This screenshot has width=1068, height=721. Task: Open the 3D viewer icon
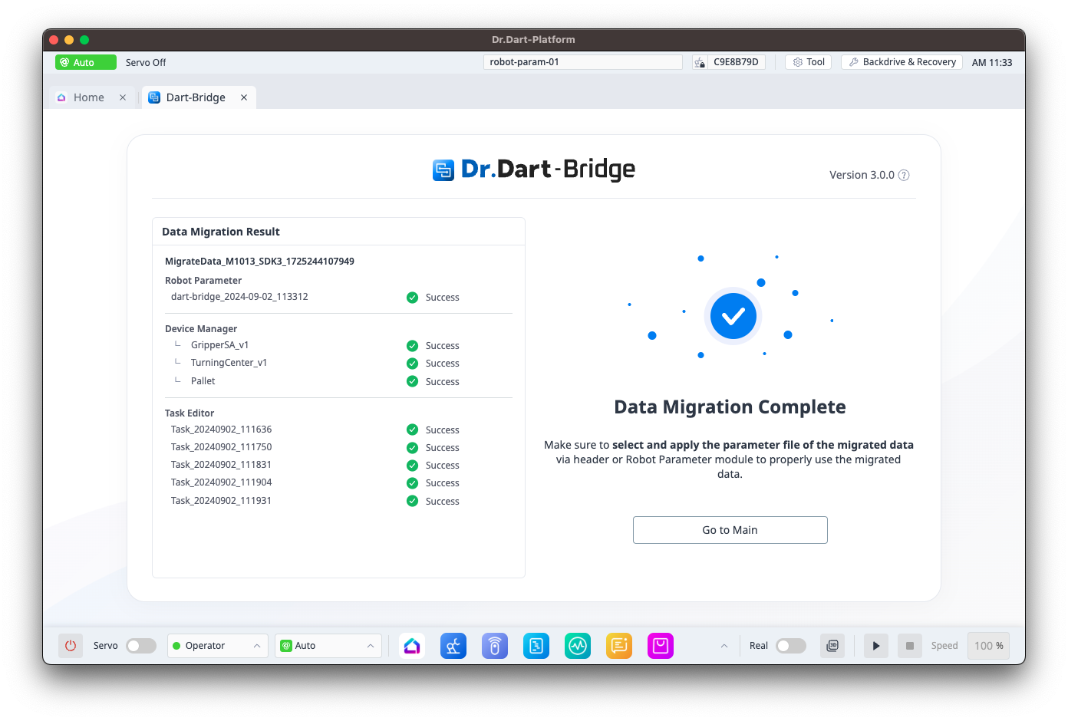tap(832, 646)
